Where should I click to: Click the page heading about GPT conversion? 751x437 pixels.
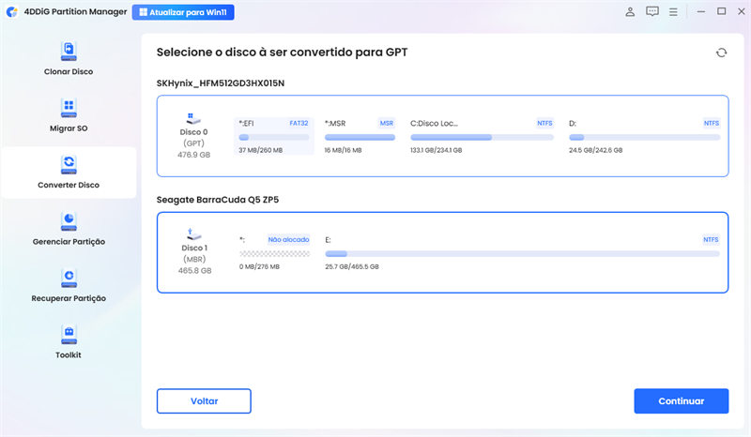pos(282,53)
